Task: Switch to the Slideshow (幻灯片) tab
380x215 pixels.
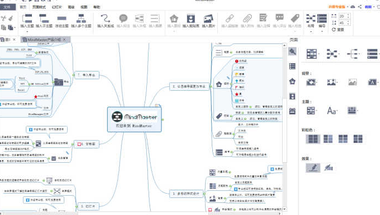Action: 57,7
